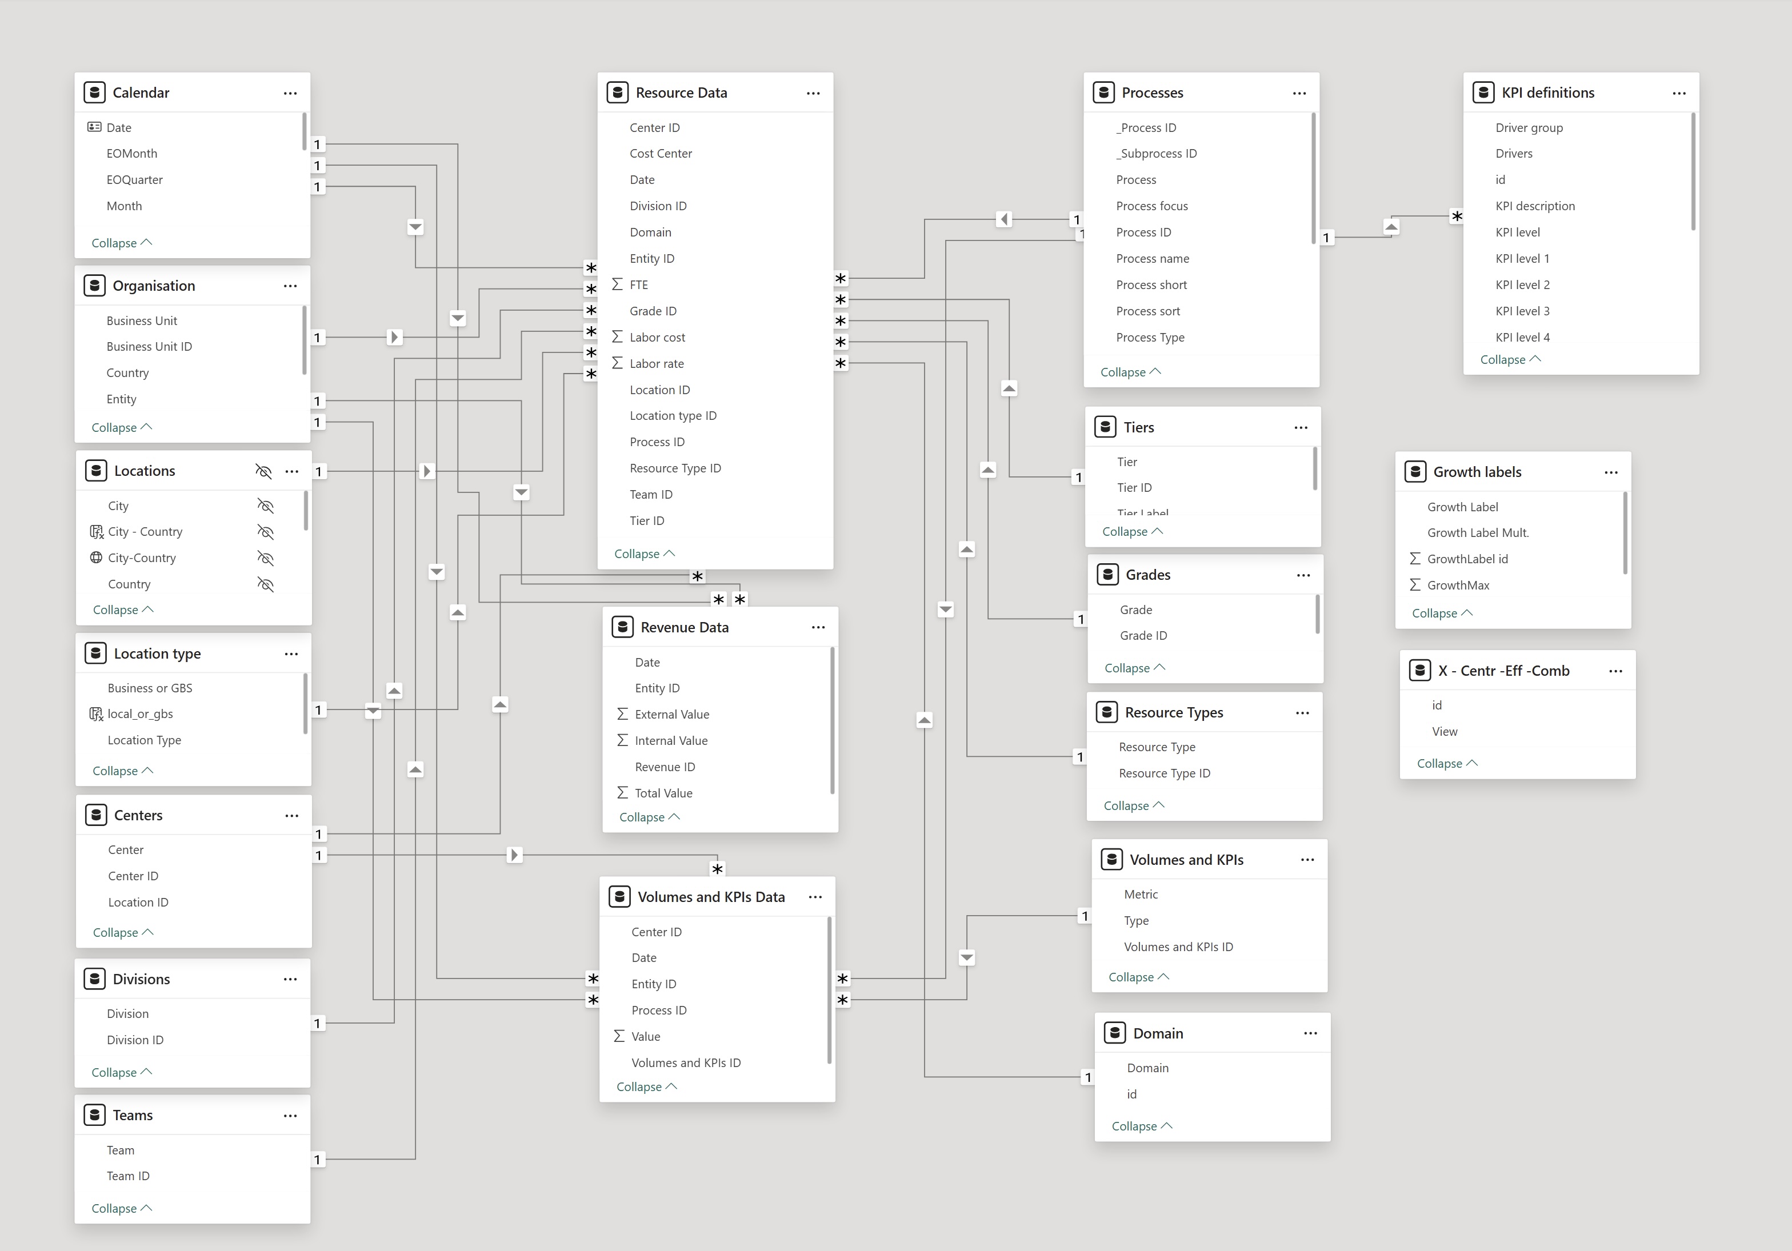
Task: Toggle the hidden-eye icon on the City field
Action: click(x=265, y=506)
